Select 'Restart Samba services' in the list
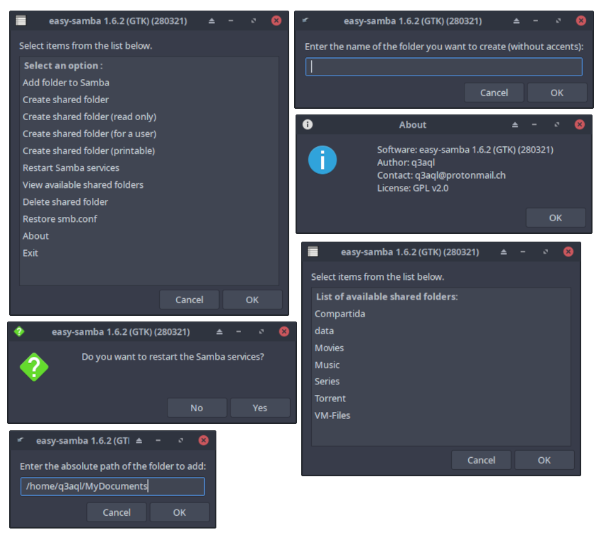601x537 pixels. click(x=149, y=167)
